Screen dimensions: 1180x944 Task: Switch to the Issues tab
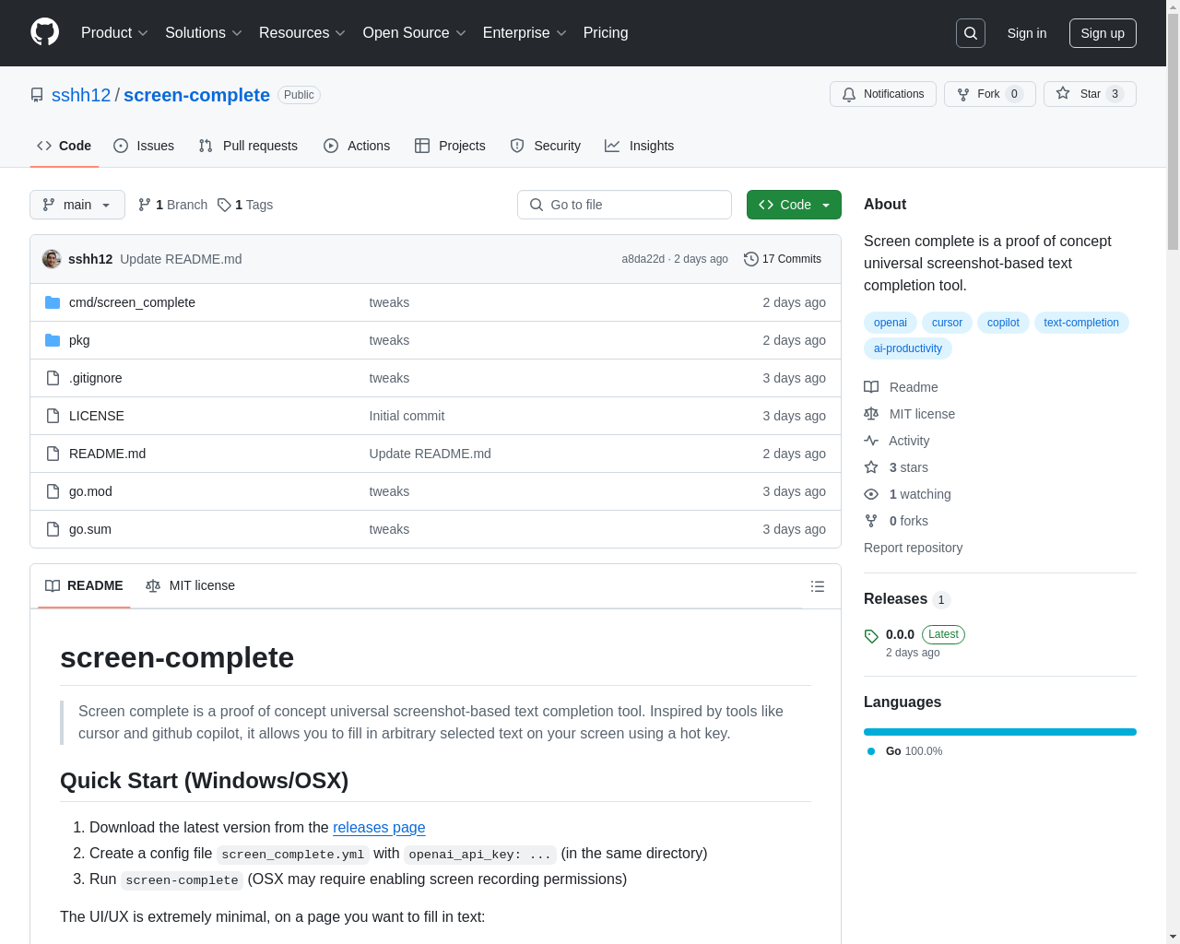click(x=144, y=146)
